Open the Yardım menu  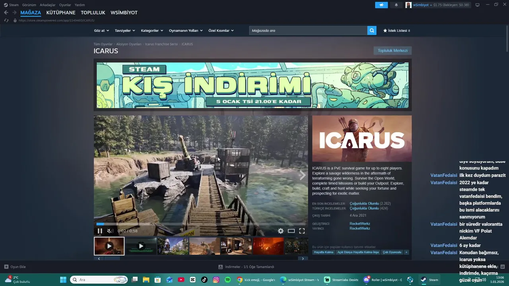coord(80,5)
